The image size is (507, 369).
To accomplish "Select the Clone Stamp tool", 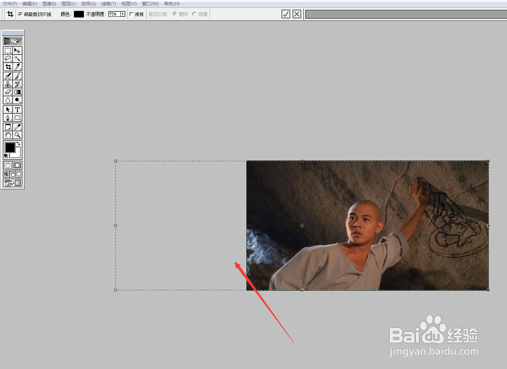I will pyautogui.click(x=8, y=84).
